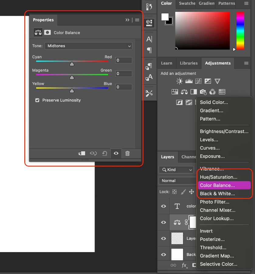Click the Cyan-Red slider handle
Screen dimensions: 255x274
72,64
